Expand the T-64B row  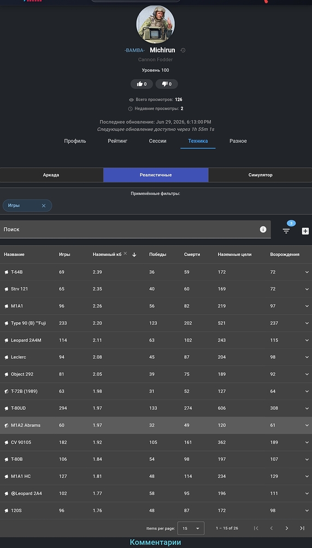click(307, 272)
